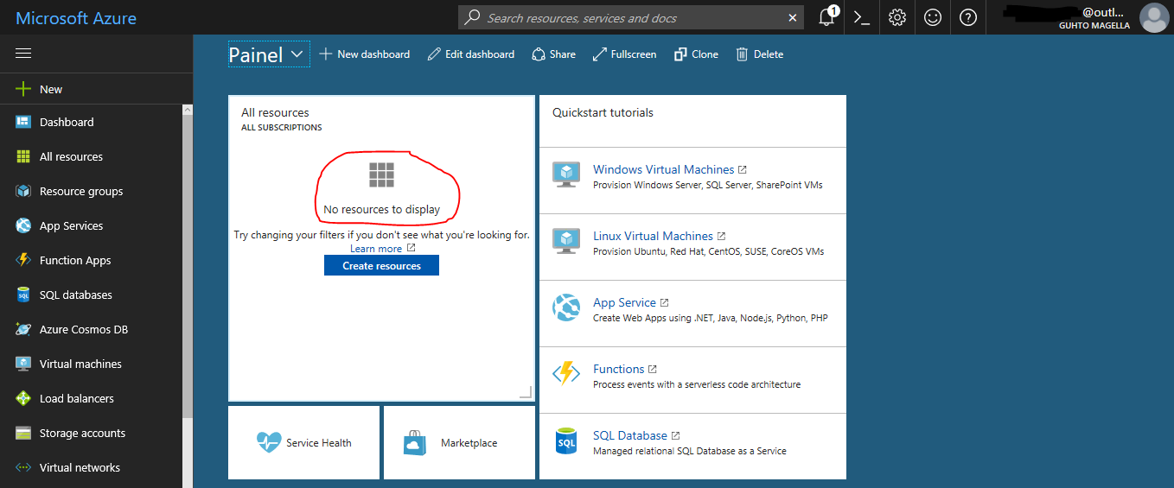
Task: Clear the search box with X
Action: tap(793, 17)
